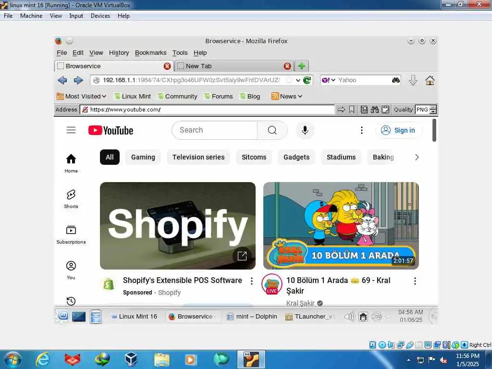492x369 pixels.
Task: Adjust Quality PNG stepper
Action: [x=433, y=110]
